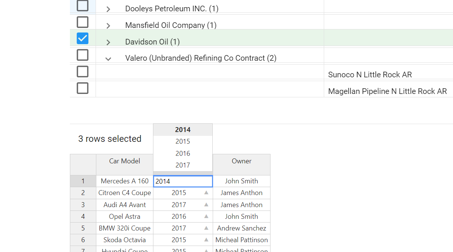Viewport: 453px width, 252px height.
Task: Click the Sunoco N Little Rock AR text
Action: pyautogui.click(x=370, y=75)
